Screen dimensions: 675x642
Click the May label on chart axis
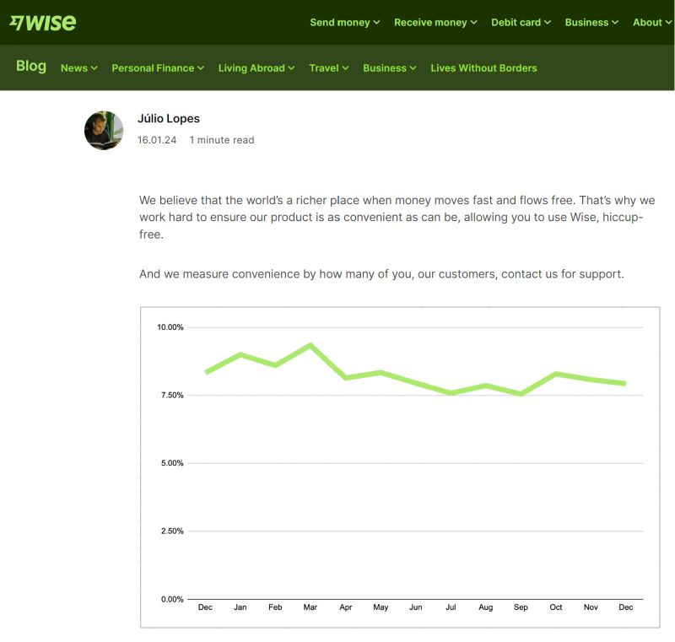tap(381, 607)
